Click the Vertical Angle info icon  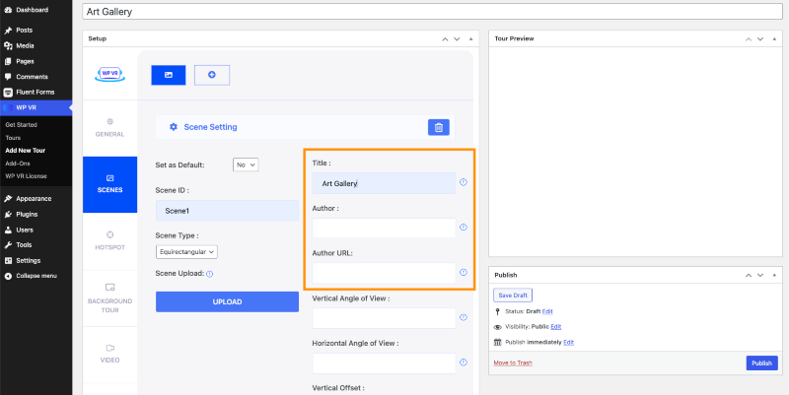464,317
